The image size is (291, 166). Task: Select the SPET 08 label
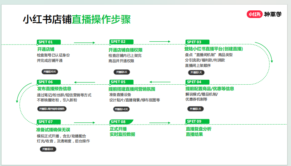[121, 122]
